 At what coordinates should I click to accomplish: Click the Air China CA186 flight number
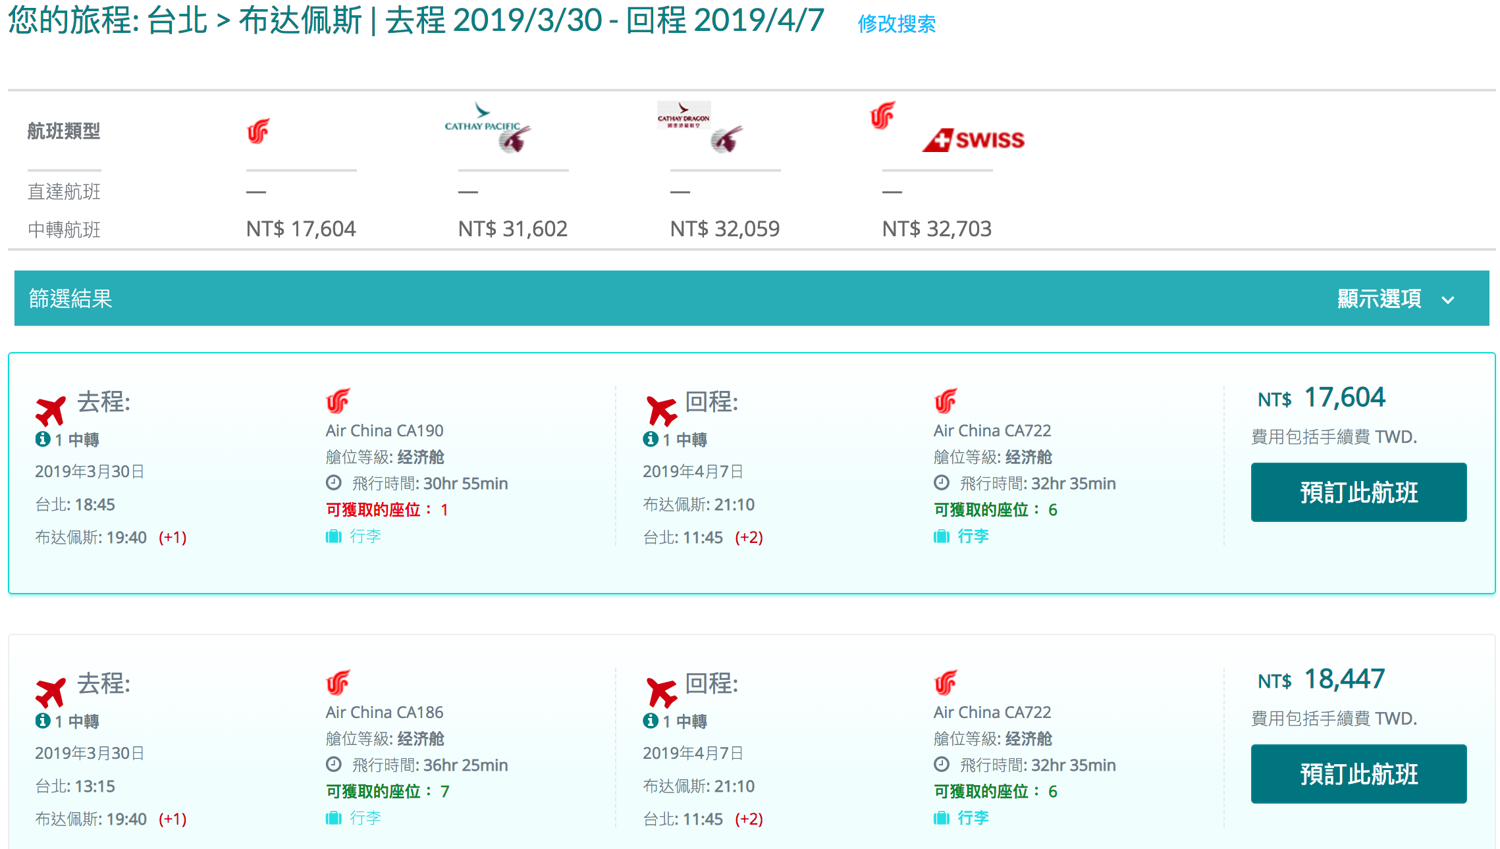(385, 712)
